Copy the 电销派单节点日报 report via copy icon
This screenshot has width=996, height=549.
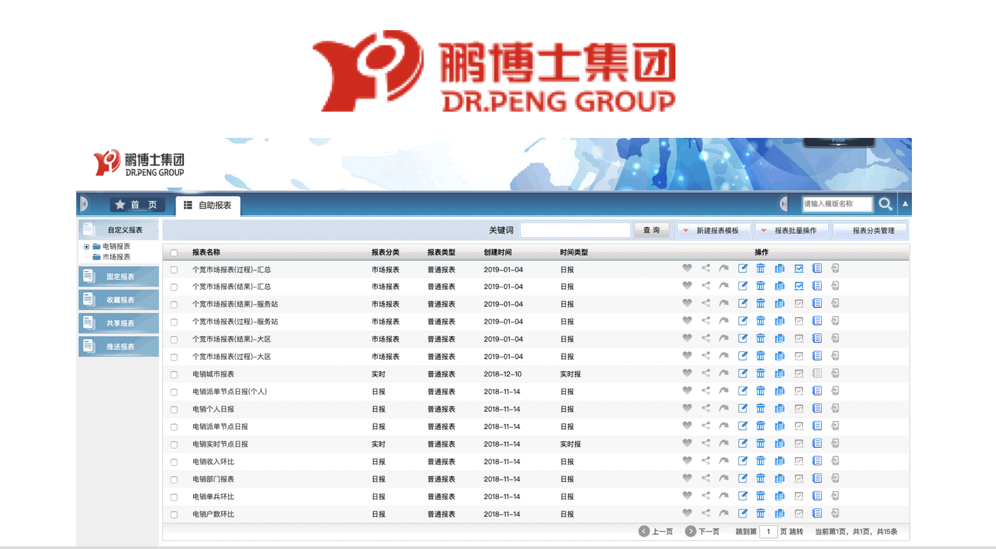click(x=779, y=426)
